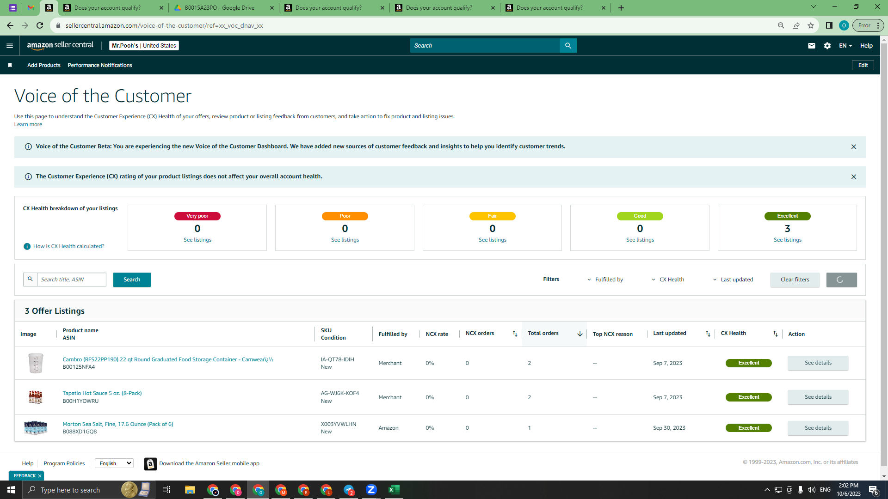
Task: Open the browser tab search chevron
Action: pyautogui.click(x=814, y=7)
